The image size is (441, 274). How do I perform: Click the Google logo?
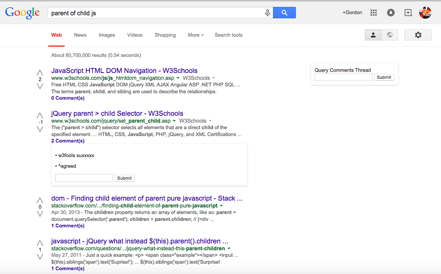click(23, 13)
